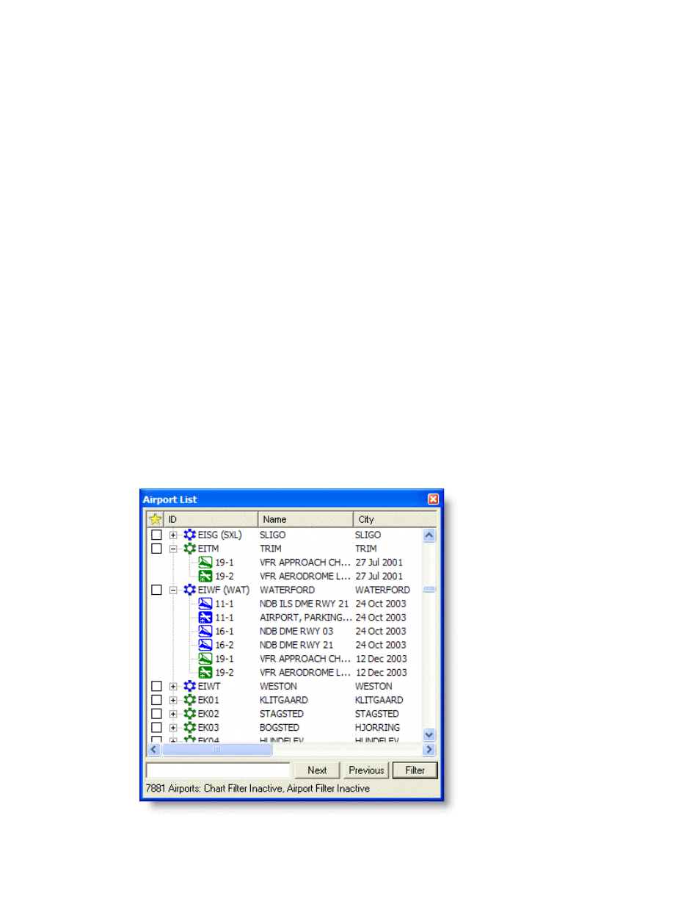This screenshot has height=907, width=700.
Task: Click the blue airport icon for EIWF (WAT)
Action: coord(190,590)
